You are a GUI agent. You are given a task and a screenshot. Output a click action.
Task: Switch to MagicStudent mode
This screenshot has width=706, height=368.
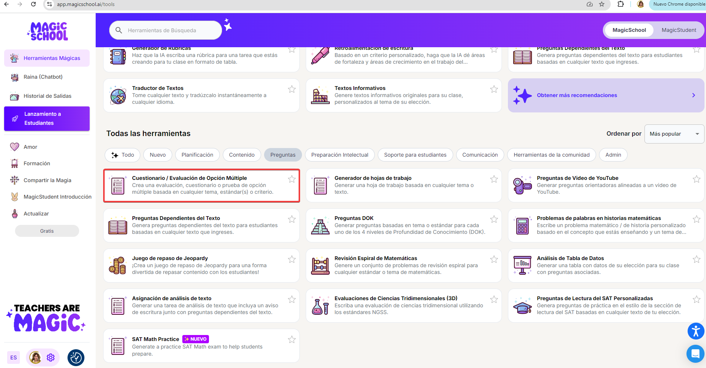(x=678, y=30)
